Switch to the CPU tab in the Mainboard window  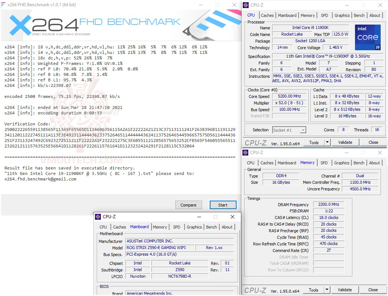coord(103,227)
